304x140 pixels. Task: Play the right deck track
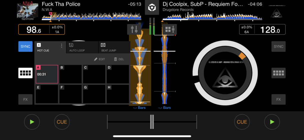coord(272,122)
